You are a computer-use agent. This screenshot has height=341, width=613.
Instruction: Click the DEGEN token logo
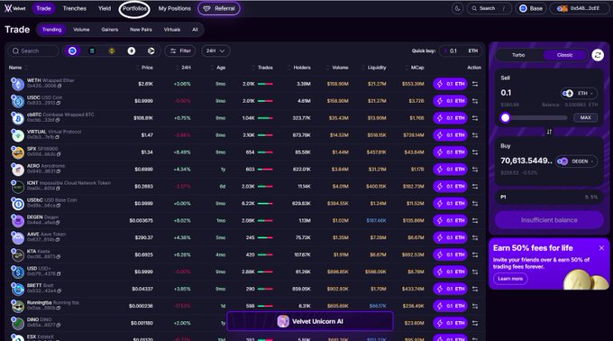click(17, 220)
